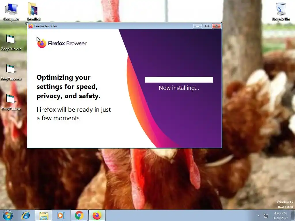Open the Windows Start menu
This screenshot has height=221, width=295.
pyautogui.click(x=8, y=215)
